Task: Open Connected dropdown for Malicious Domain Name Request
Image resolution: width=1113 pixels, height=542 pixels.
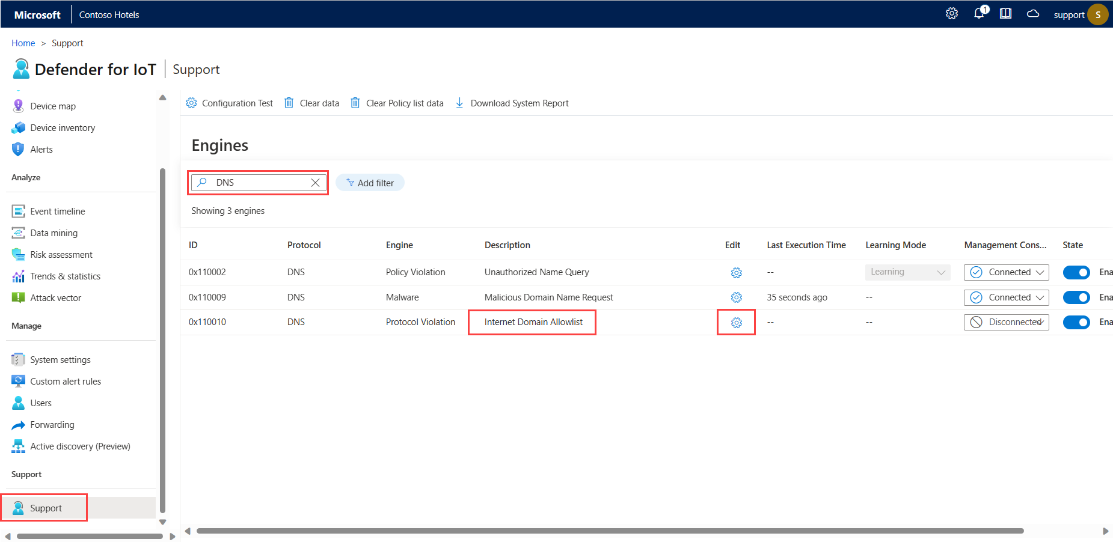Action: click(x=1007, y=297)
